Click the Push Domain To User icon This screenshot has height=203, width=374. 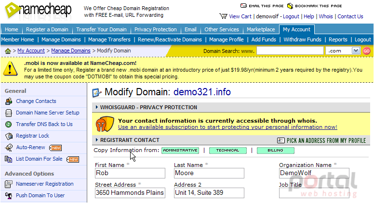point(9,196)
